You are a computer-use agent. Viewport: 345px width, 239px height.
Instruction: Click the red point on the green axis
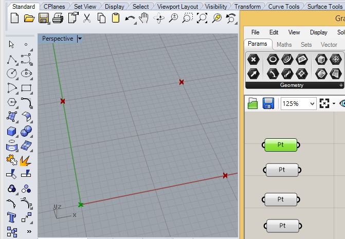coord(63,101)
